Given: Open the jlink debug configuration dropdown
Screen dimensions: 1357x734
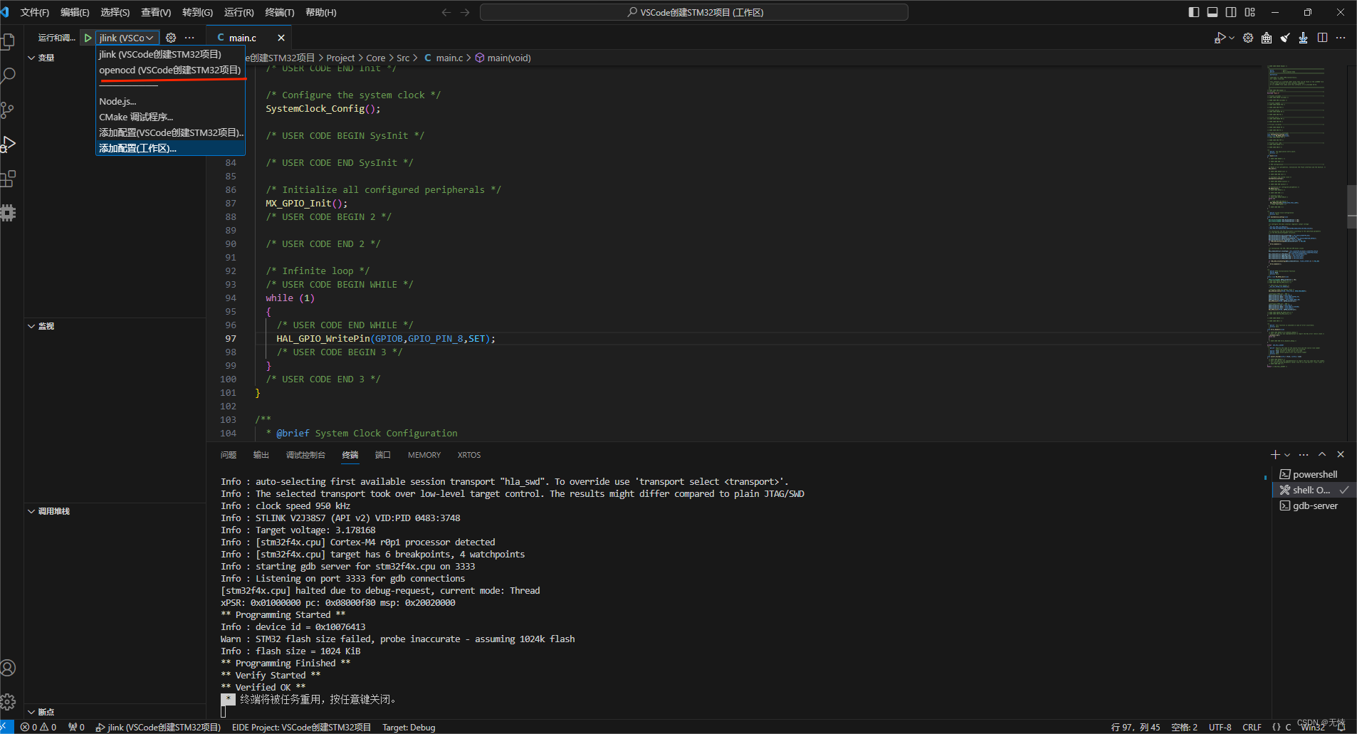Looking at the screenshot, I should [x=127, y=38].
